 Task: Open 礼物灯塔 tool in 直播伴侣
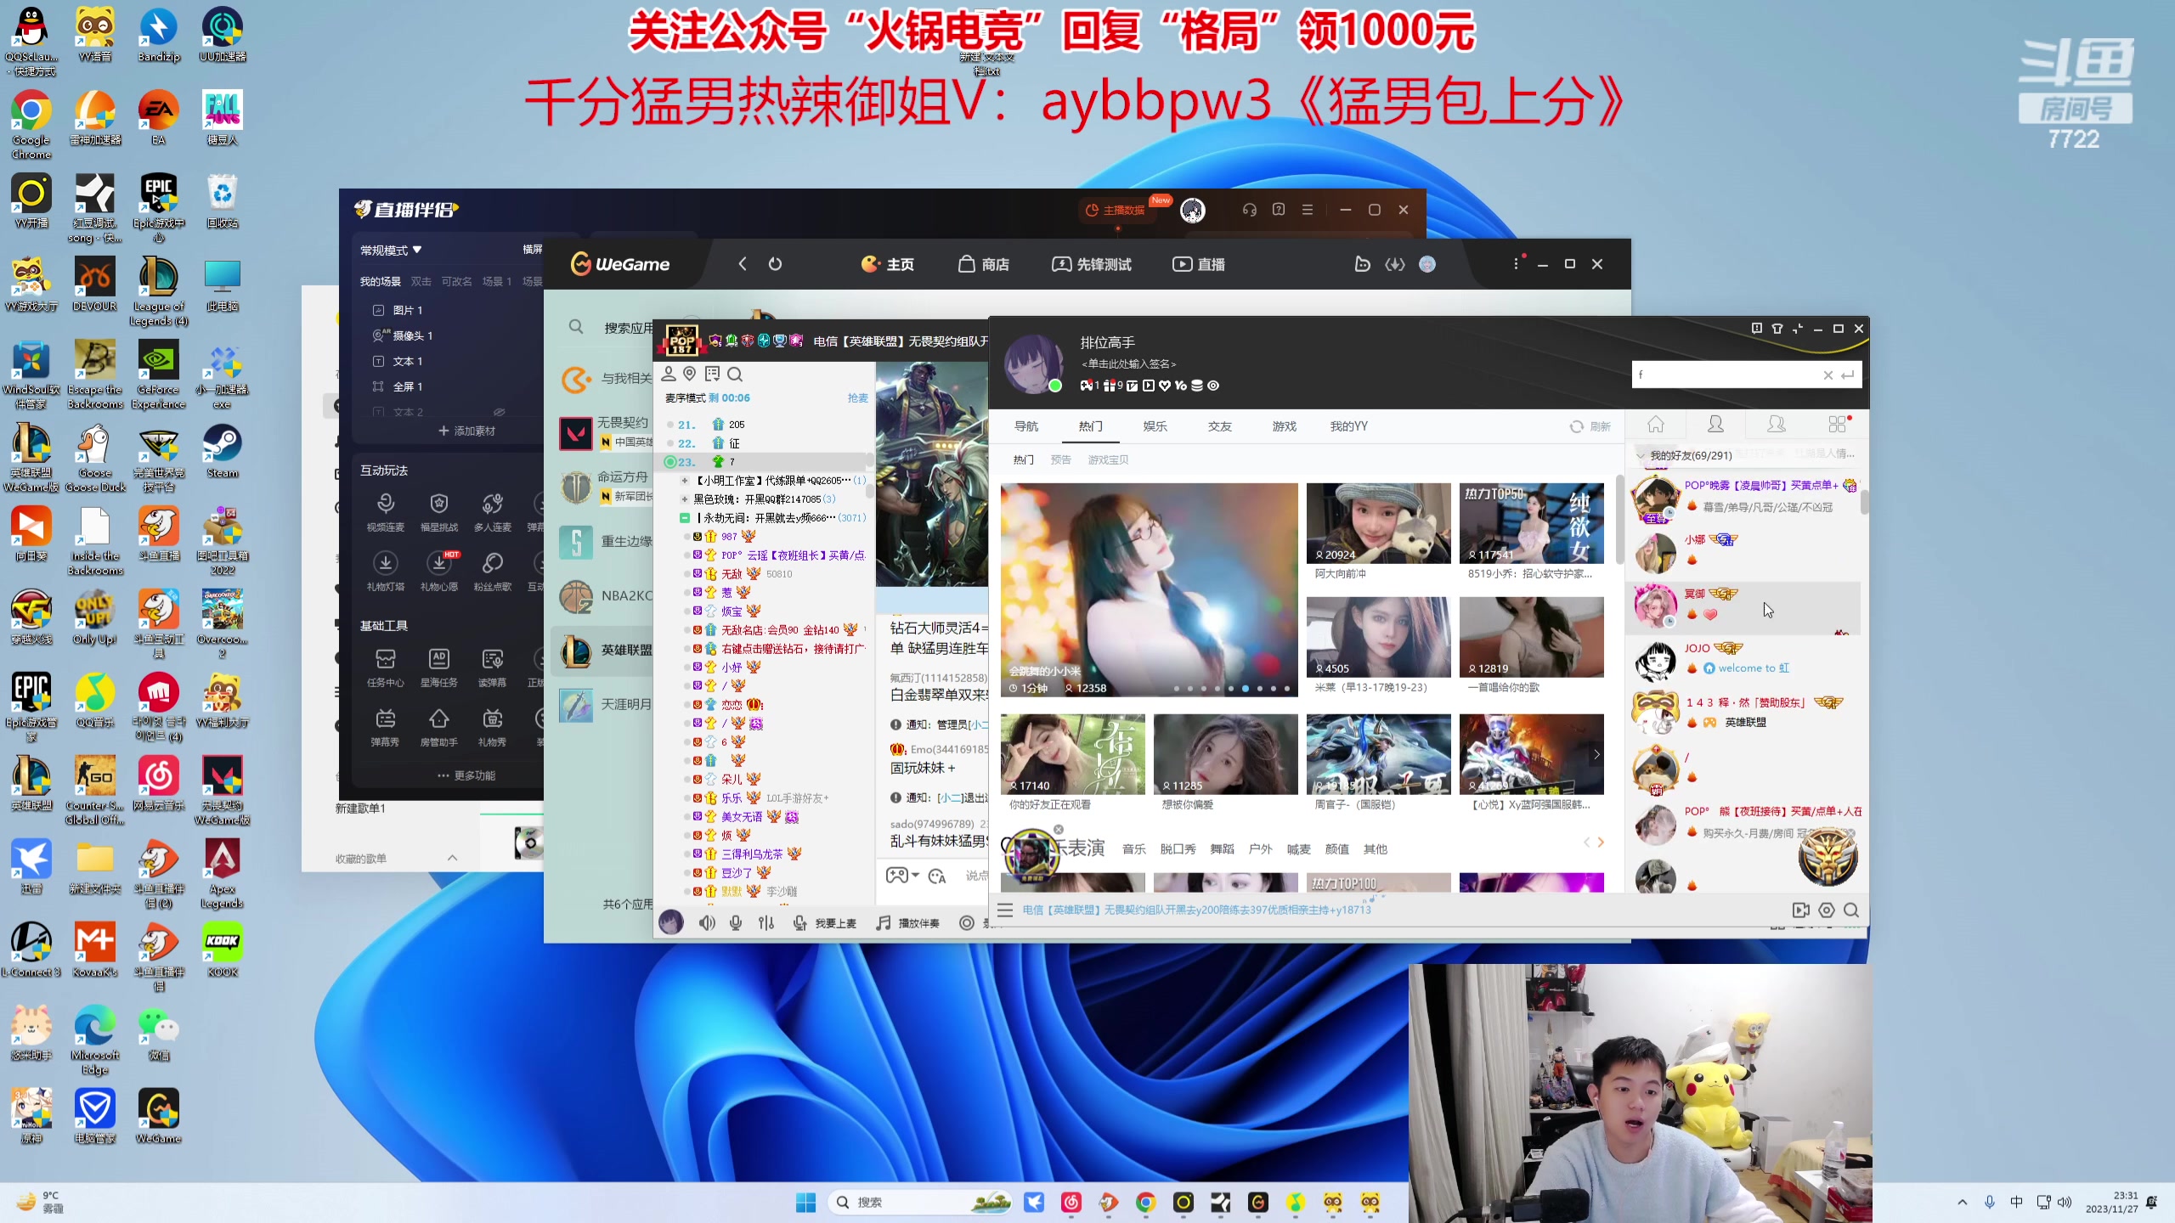[x=386, y=572]
